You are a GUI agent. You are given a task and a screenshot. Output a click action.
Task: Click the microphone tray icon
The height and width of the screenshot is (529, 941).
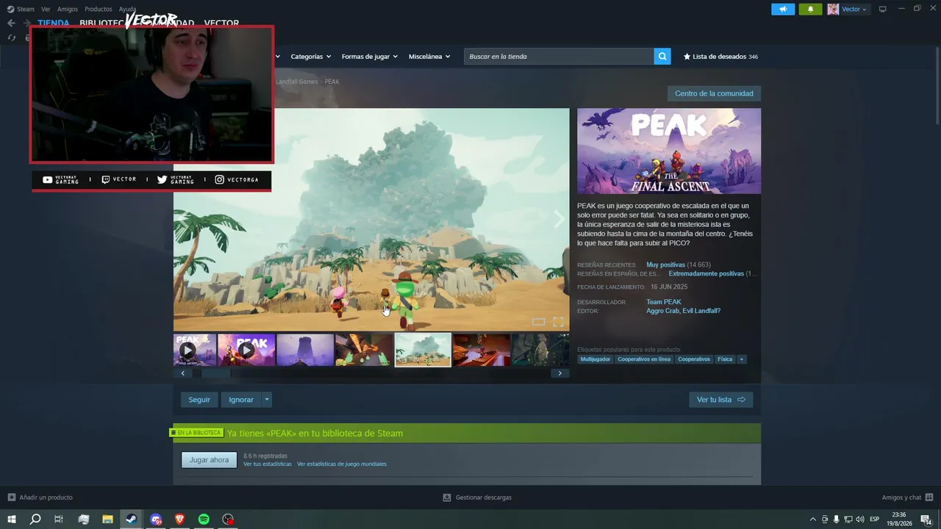tap(836, 519)
